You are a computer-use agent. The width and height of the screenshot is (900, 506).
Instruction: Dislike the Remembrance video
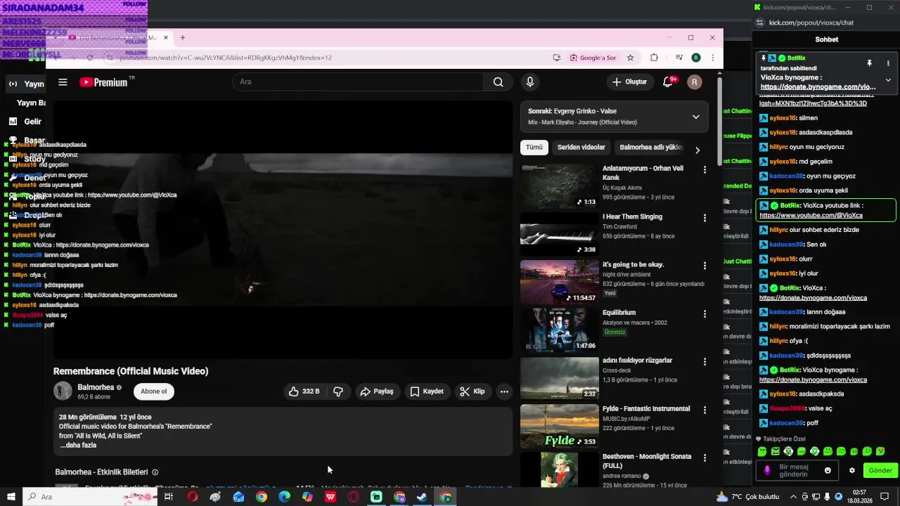pos(338,391)
